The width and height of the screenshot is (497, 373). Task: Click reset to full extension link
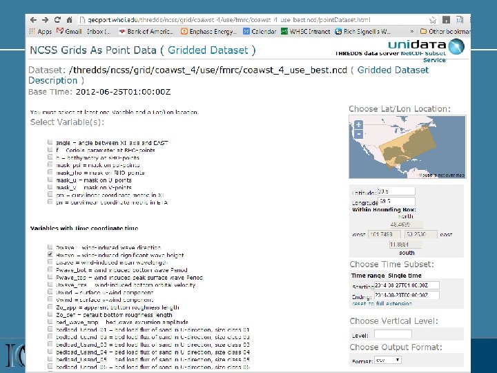pyautogui.click(x=382, y=303)
